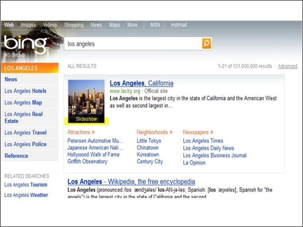Expand the More menu
303x227 pixels.
[x=132, y=25]
